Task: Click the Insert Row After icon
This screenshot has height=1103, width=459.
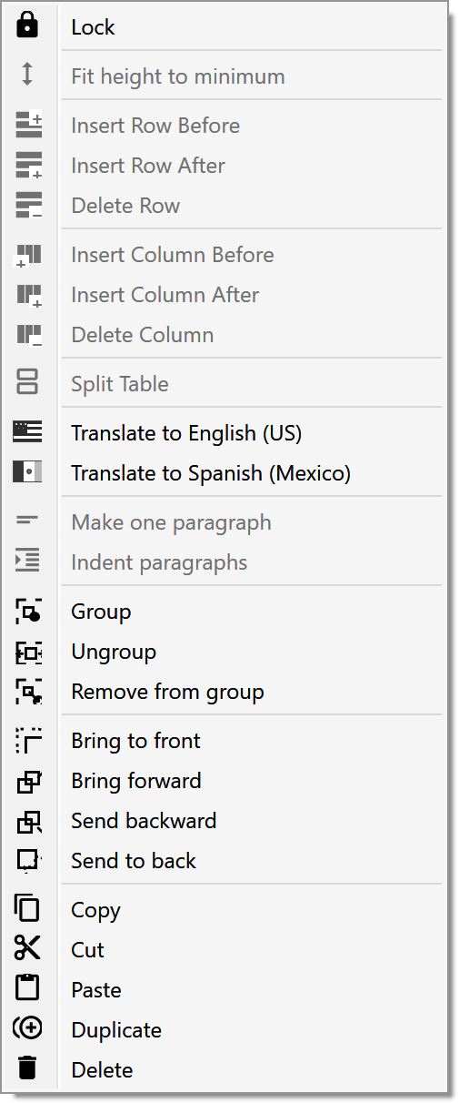Action: pos(29,166)
